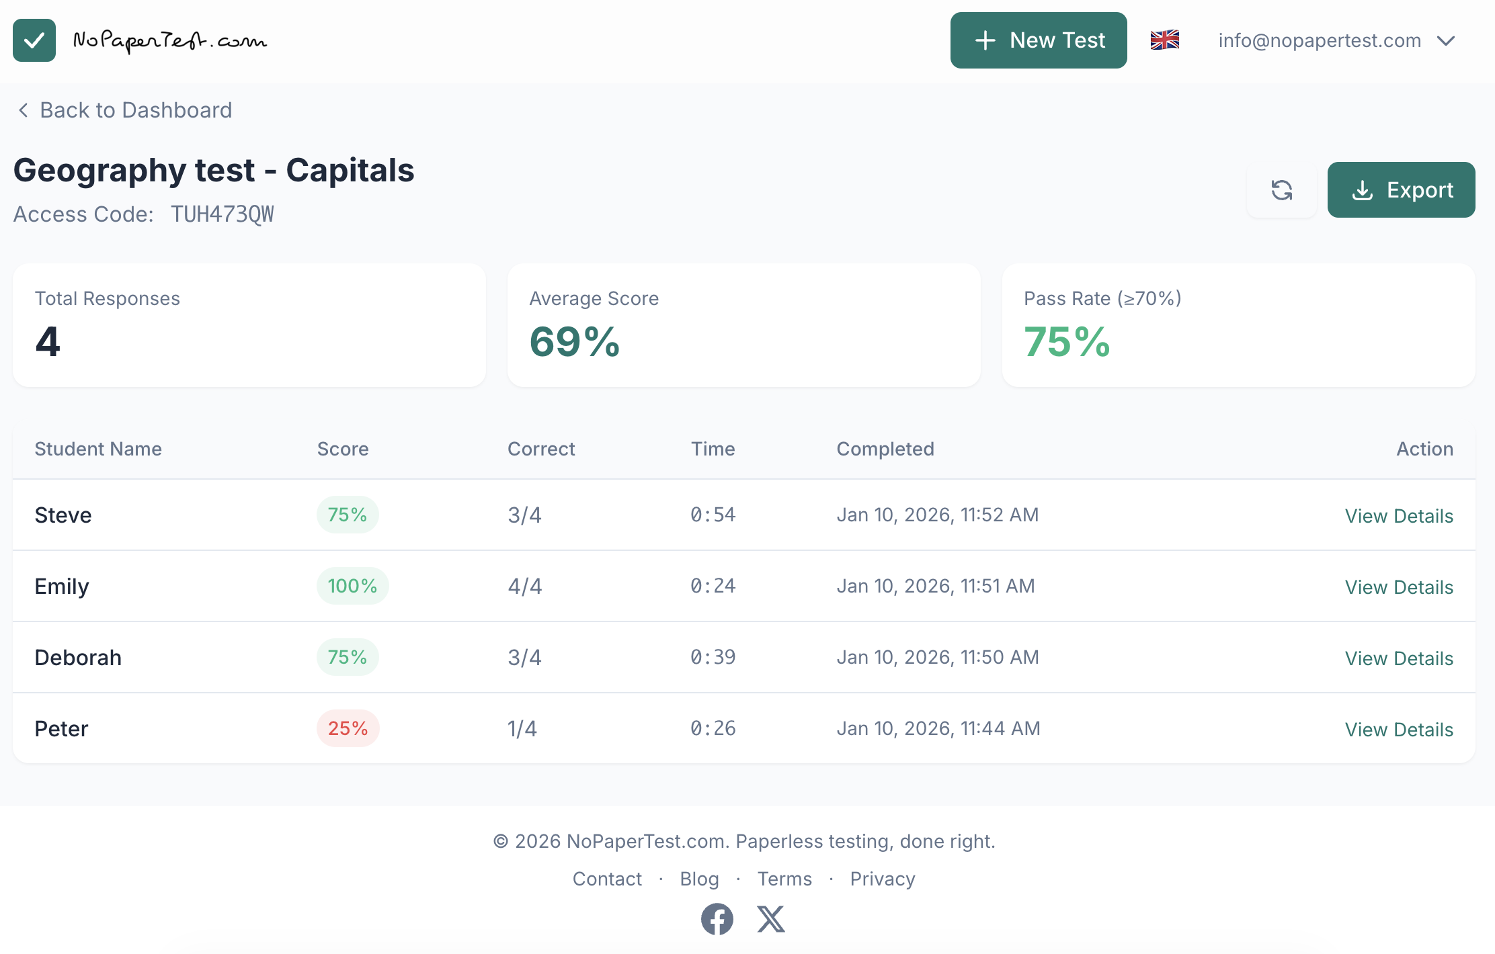Click the refresh results icon
The image size is (1495, 954).
(x=1281, y=190)
